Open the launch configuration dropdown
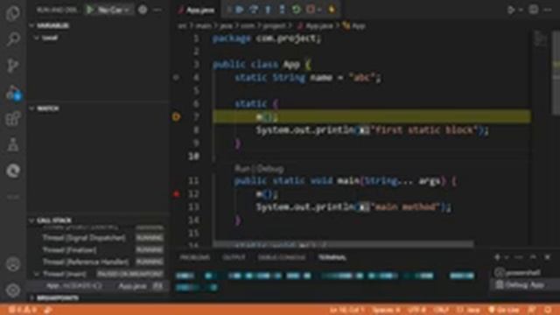This screenshot has width=560, height=315. (x=113, y=10)
